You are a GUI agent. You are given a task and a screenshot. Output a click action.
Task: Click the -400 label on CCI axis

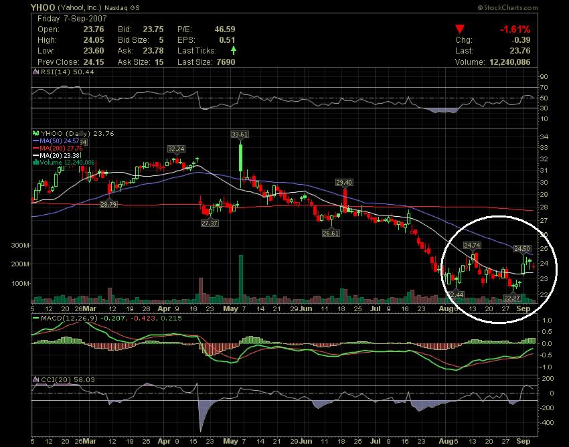pyautogui.click(x=546, y=423)
